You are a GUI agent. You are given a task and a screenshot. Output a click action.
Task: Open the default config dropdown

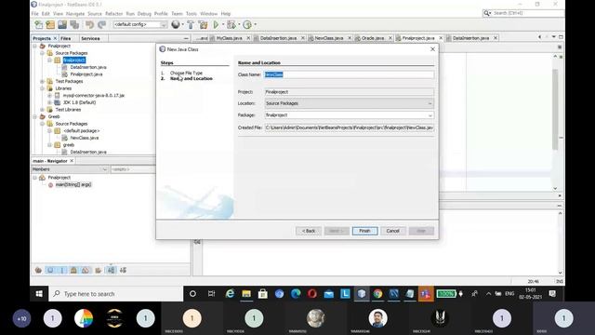(164, 25)
